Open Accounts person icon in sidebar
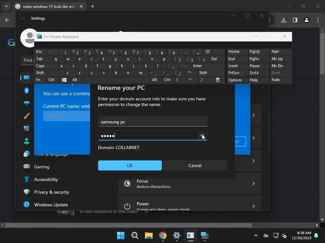Screen dimensions: 325x243 click(27, 141)
